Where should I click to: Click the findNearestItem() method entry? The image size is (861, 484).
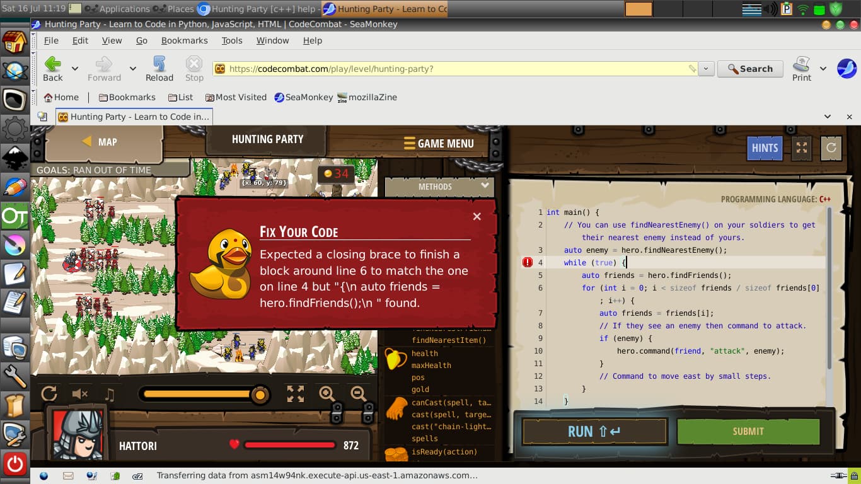449,340
